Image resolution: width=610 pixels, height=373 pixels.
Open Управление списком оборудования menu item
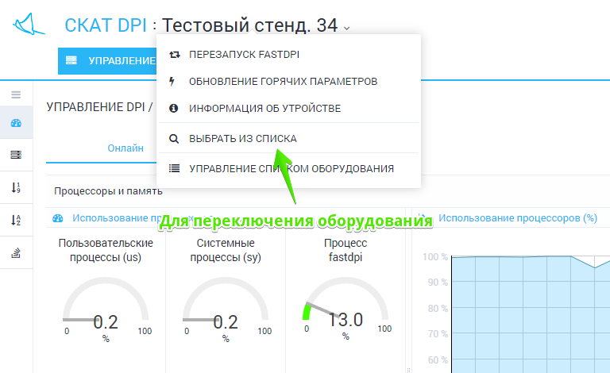click(x=291, y=168)
